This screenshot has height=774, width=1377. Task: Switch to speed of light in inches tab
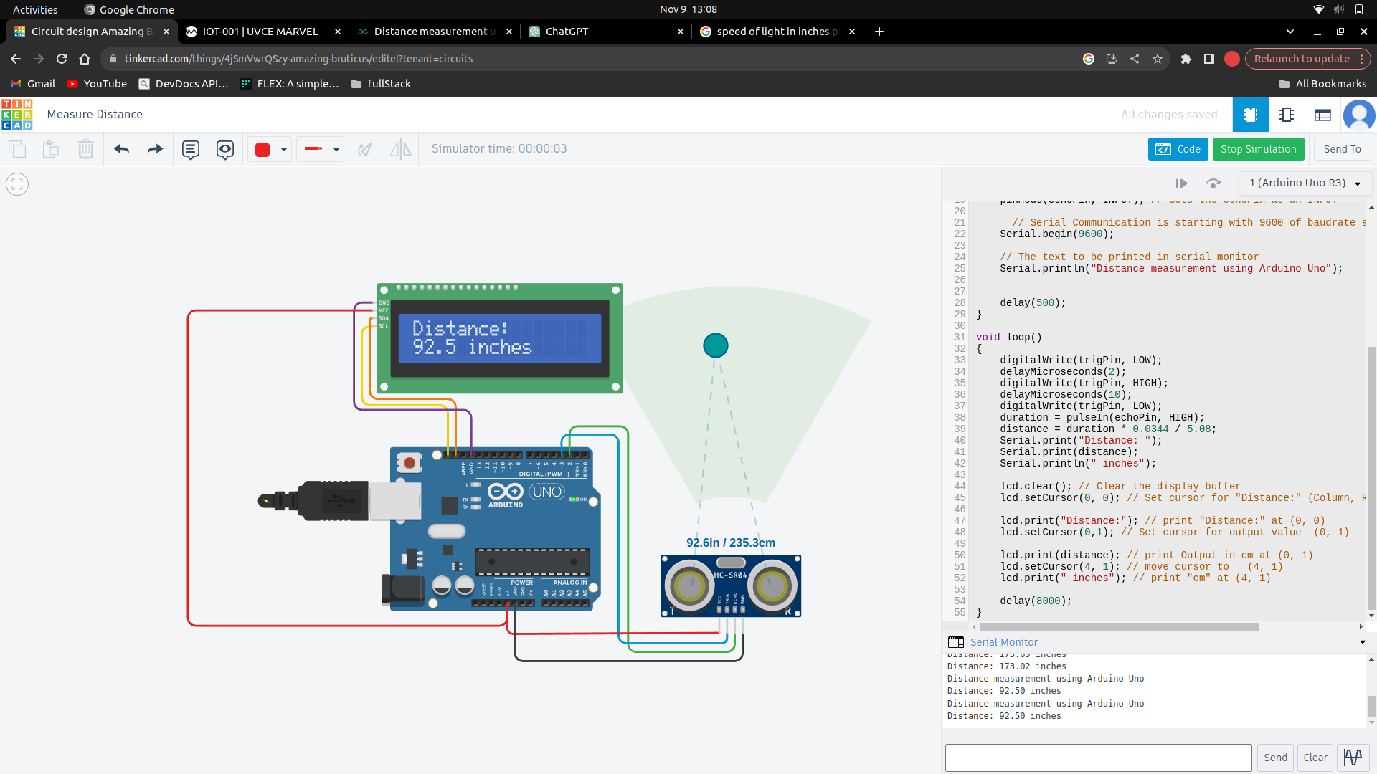(777, 32)
